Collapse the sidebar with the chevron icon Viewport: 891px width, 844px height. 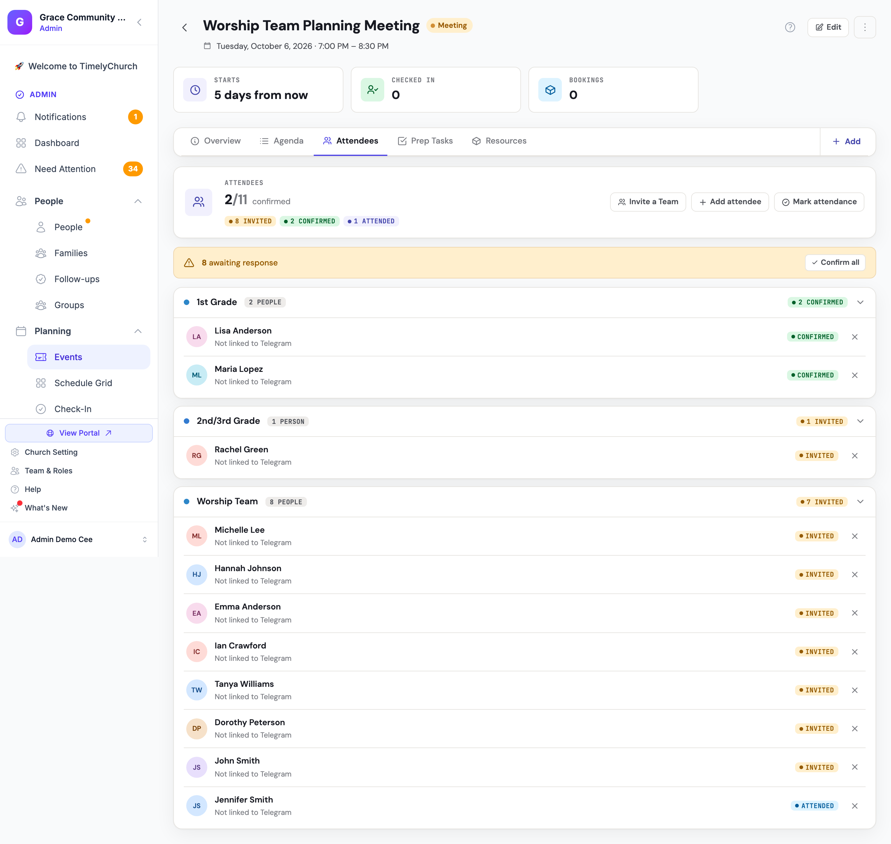click(140, 22)
